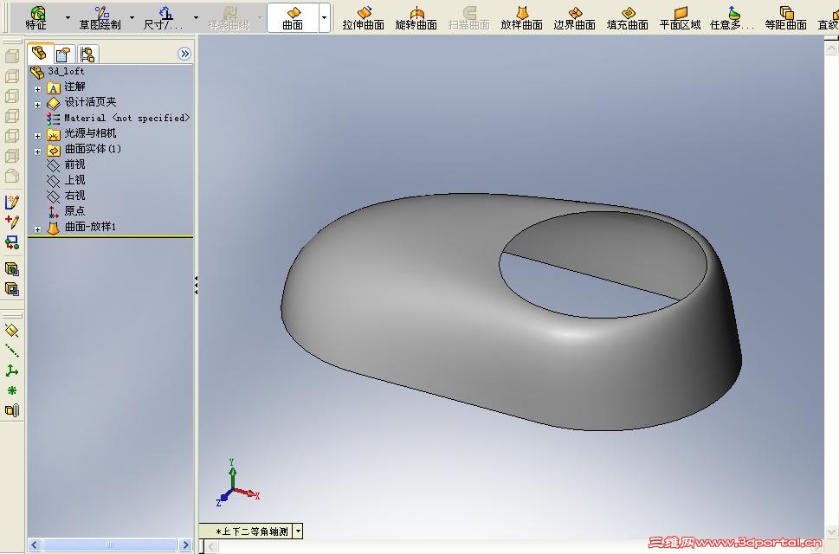This screenshot has height=554, width=839.
Task: Click the 放样曲面 lofted surface tool
Action: [522, 17]
